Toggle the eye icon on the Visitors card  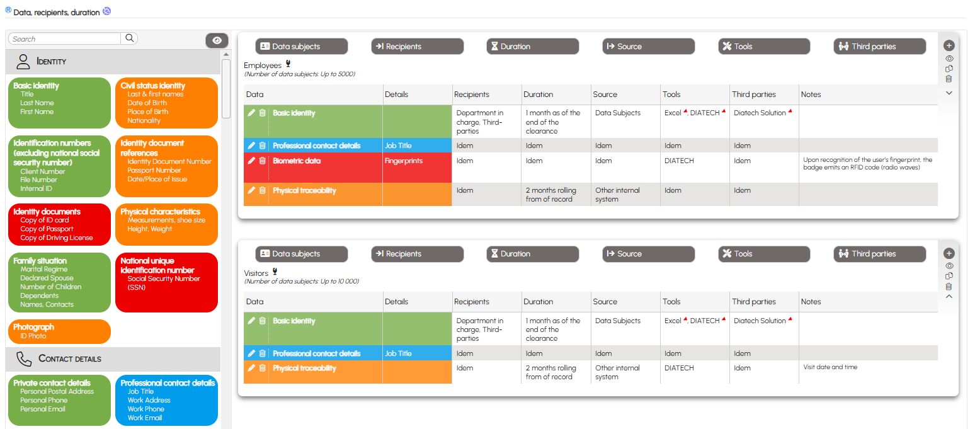click(949, 266)
